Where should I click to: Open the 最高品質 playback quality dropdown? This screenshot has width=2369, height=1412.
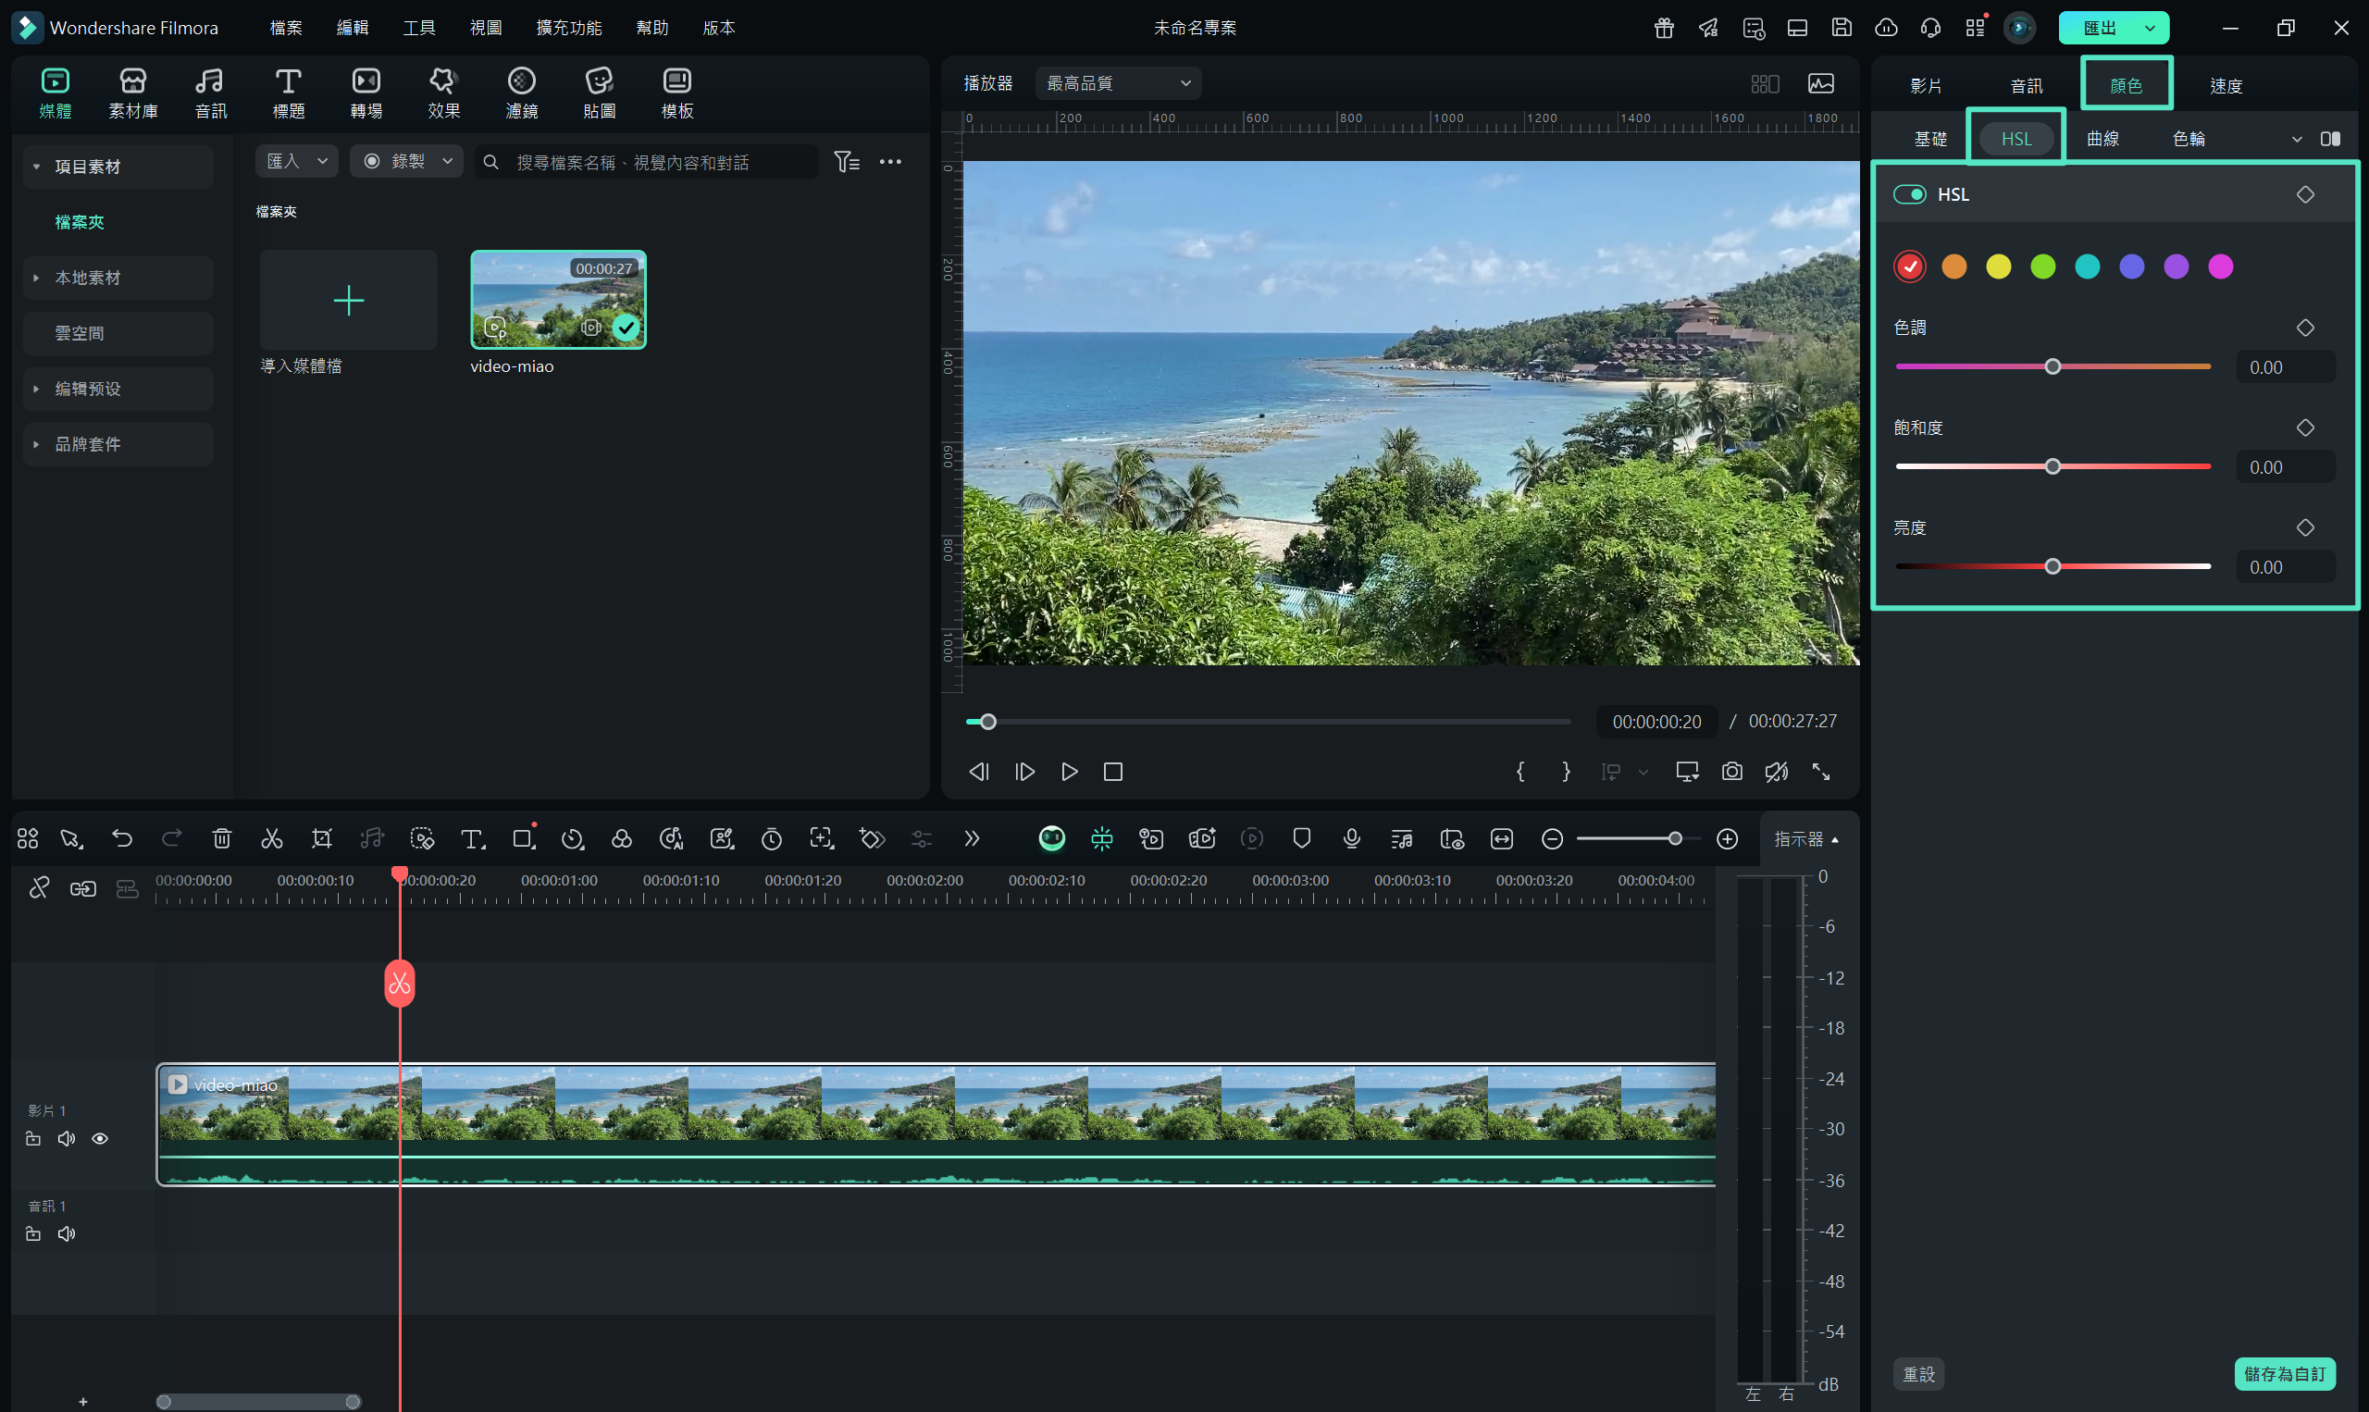click(x=1118, y=83)
